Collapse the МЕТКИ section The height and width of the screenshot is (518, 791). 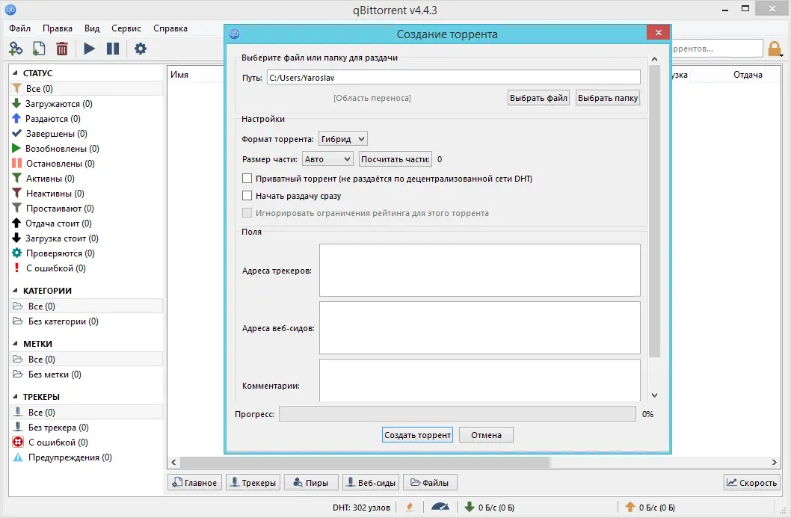coord(15,344)
